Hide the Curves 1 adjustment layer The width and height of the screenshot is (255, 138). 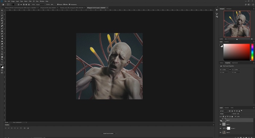220,129
